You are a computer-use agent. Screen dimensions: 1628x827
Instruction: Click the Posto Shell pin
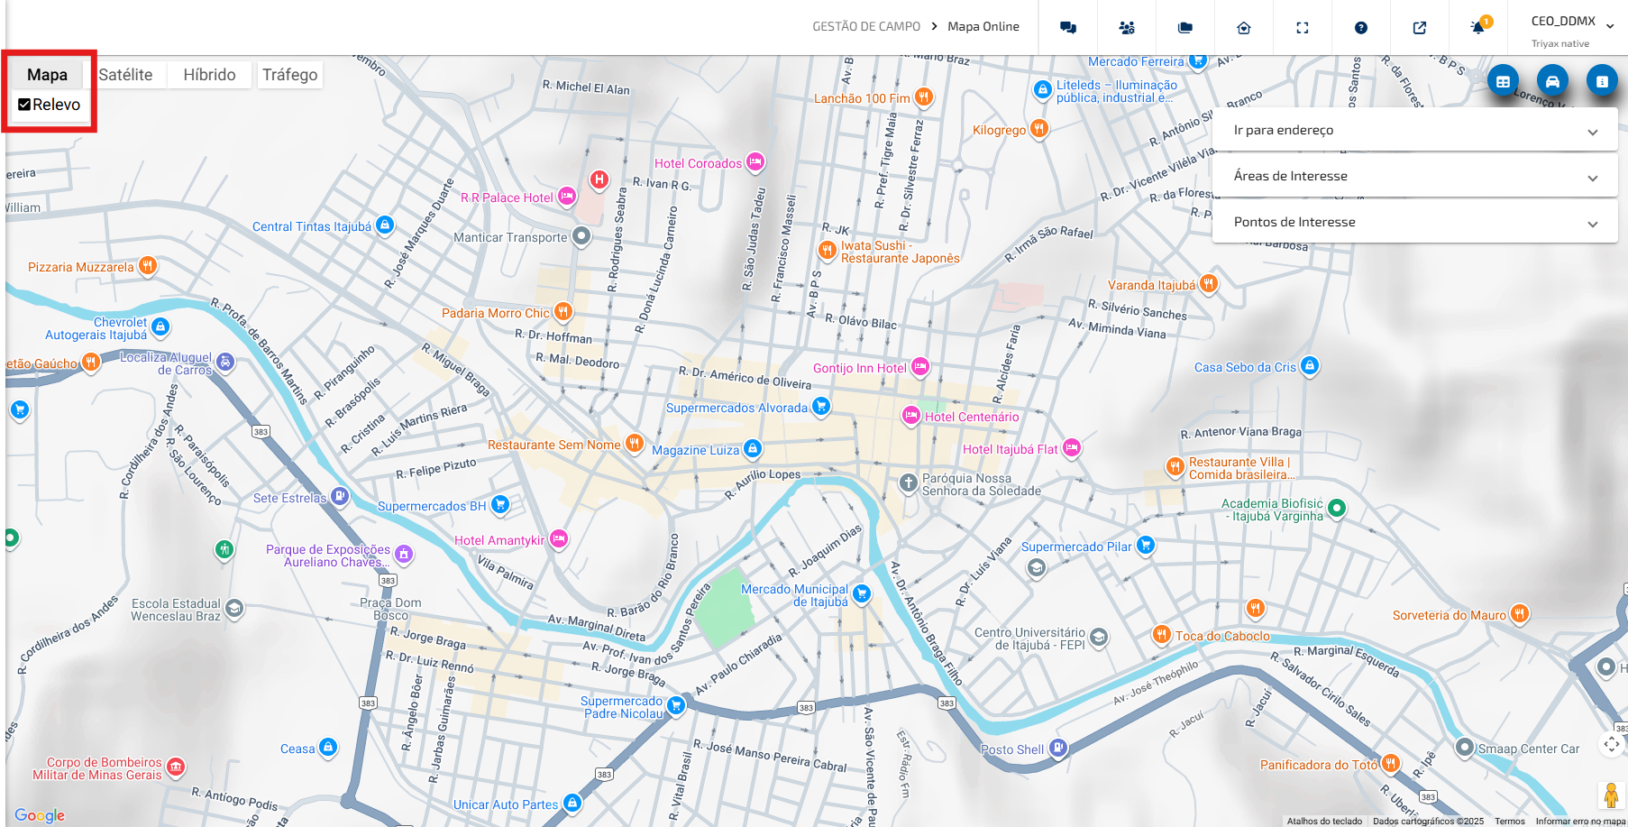click(1058, 748)
